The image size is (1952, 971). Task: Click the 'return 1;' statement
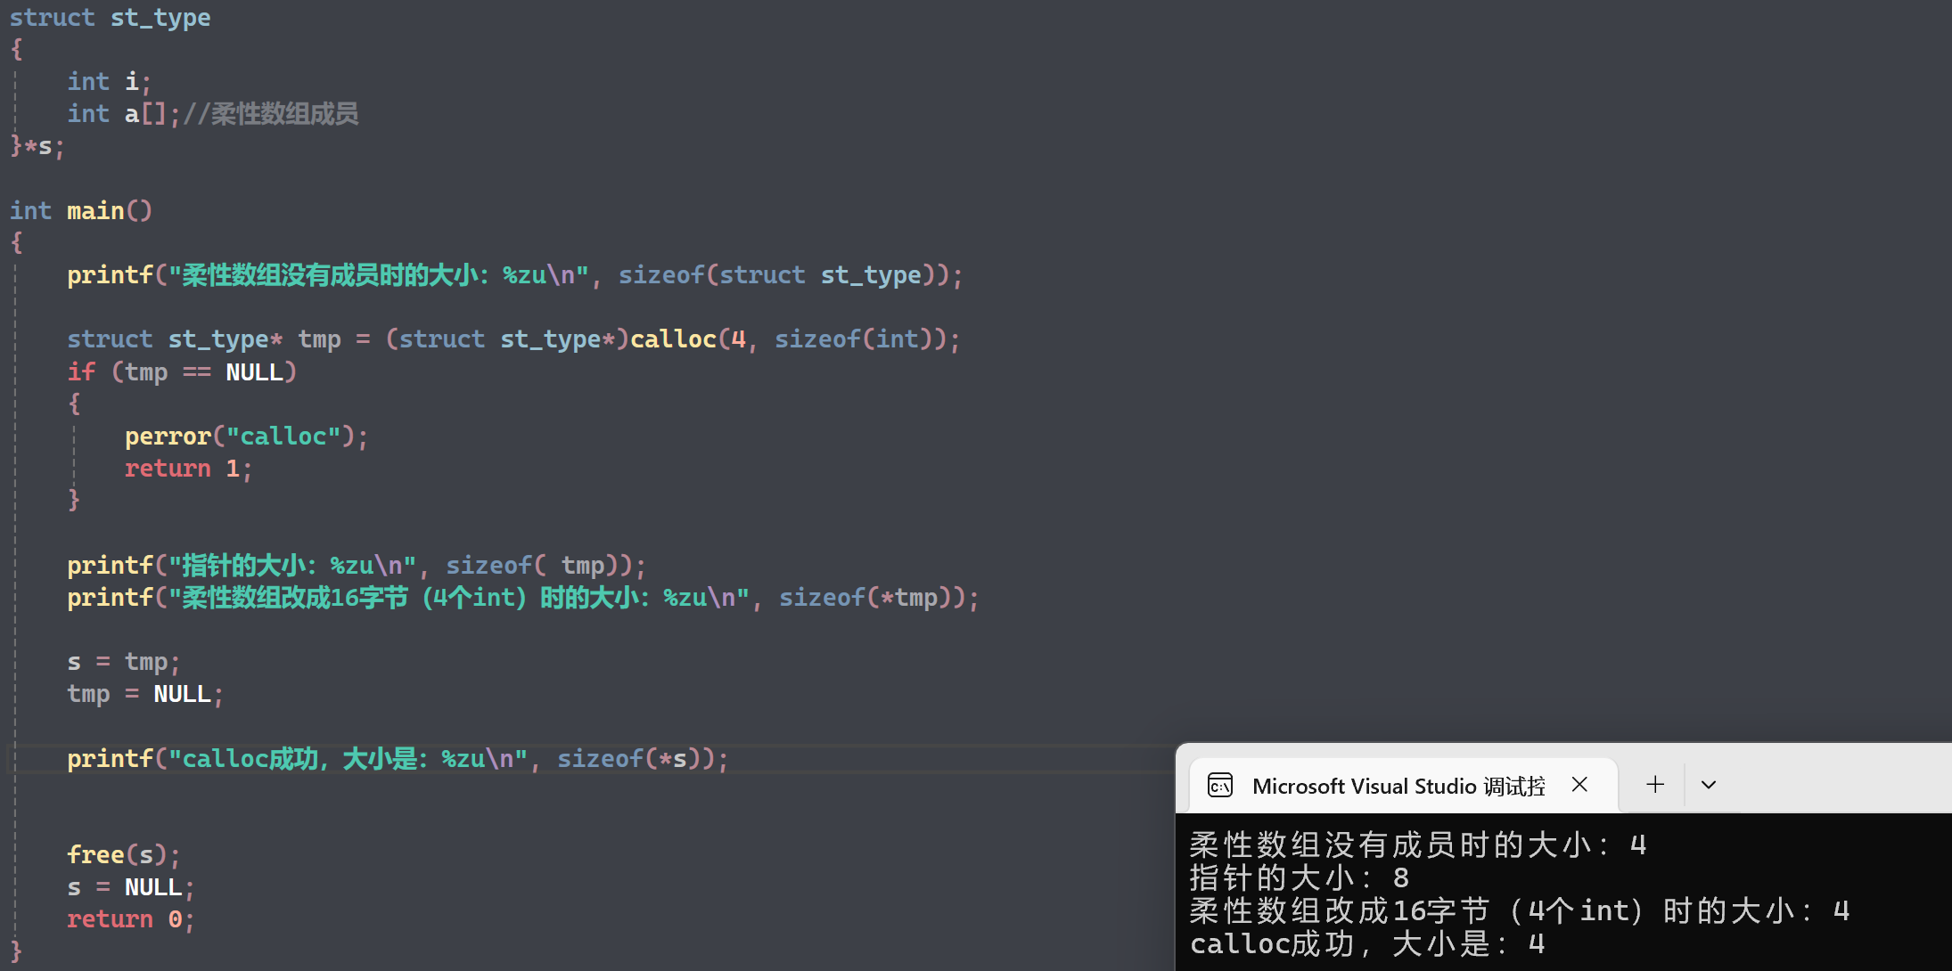tap(187, 469)
